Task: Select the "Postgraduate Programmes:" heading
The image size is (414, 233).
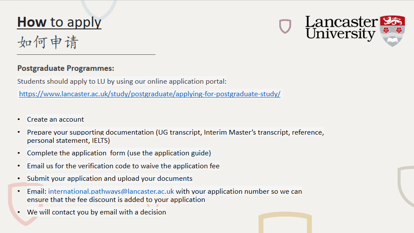Action: (66, 68)
